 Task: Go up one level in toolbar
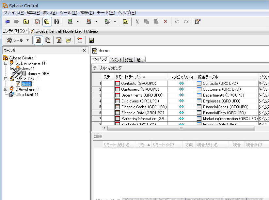(x=26, y=22)
